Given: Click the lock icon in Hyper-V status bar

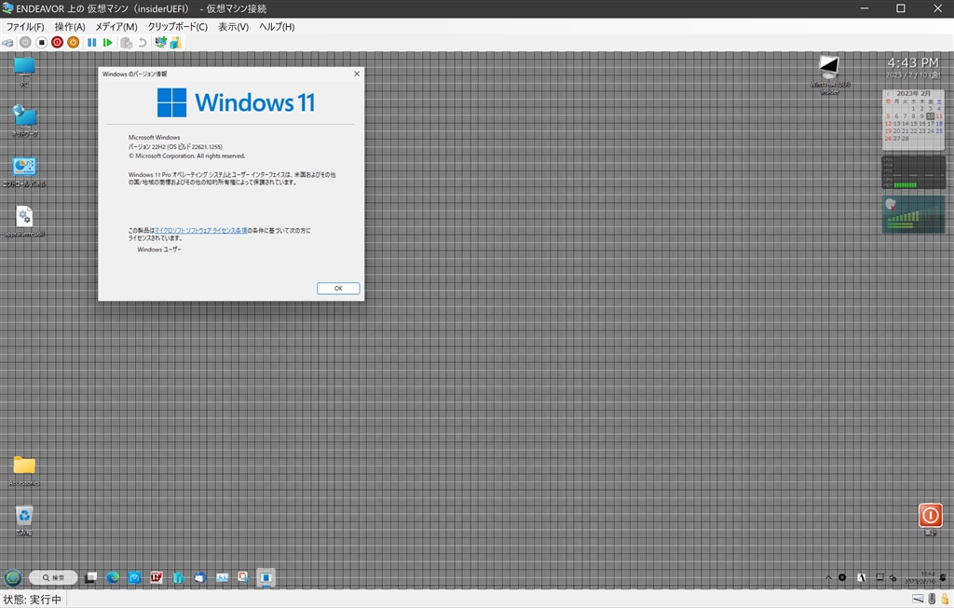Looking at the screenshot, I should (945, 600).
